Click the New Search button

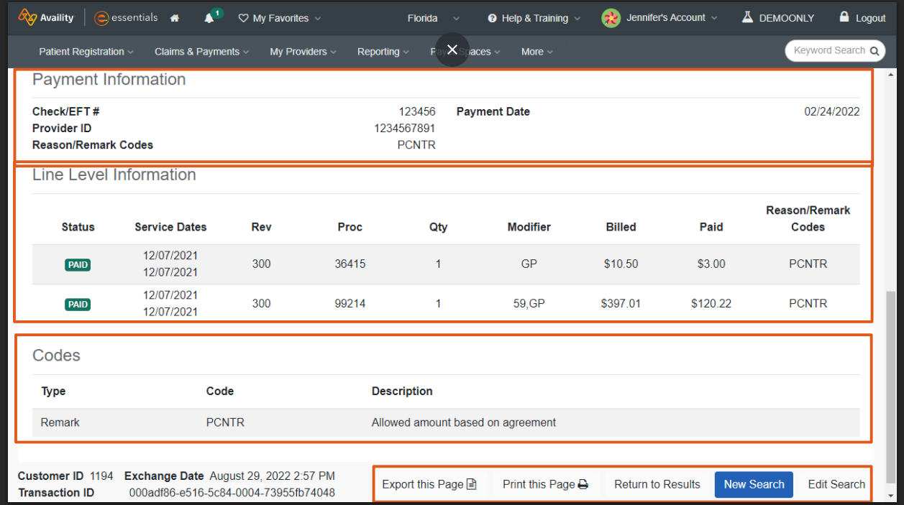753,484
